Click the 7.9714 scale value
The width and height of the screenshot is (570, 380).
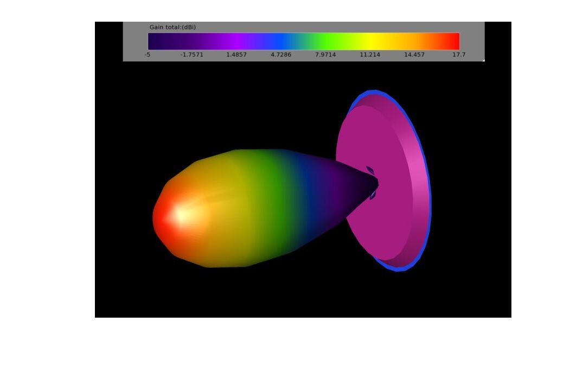click(x=325, y=55)
